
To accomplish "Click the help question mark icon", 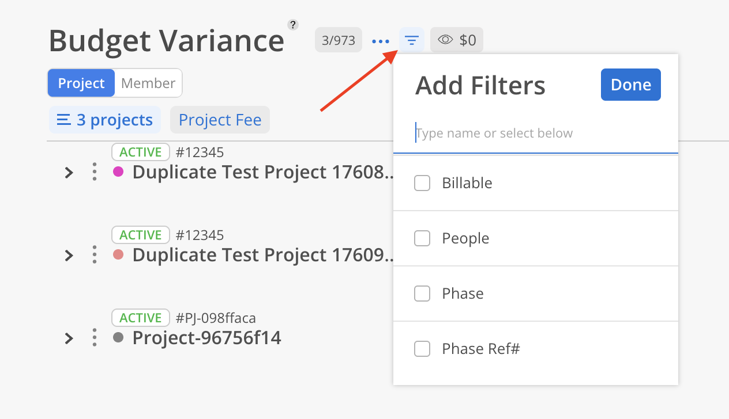I will (x=293, y=25).
